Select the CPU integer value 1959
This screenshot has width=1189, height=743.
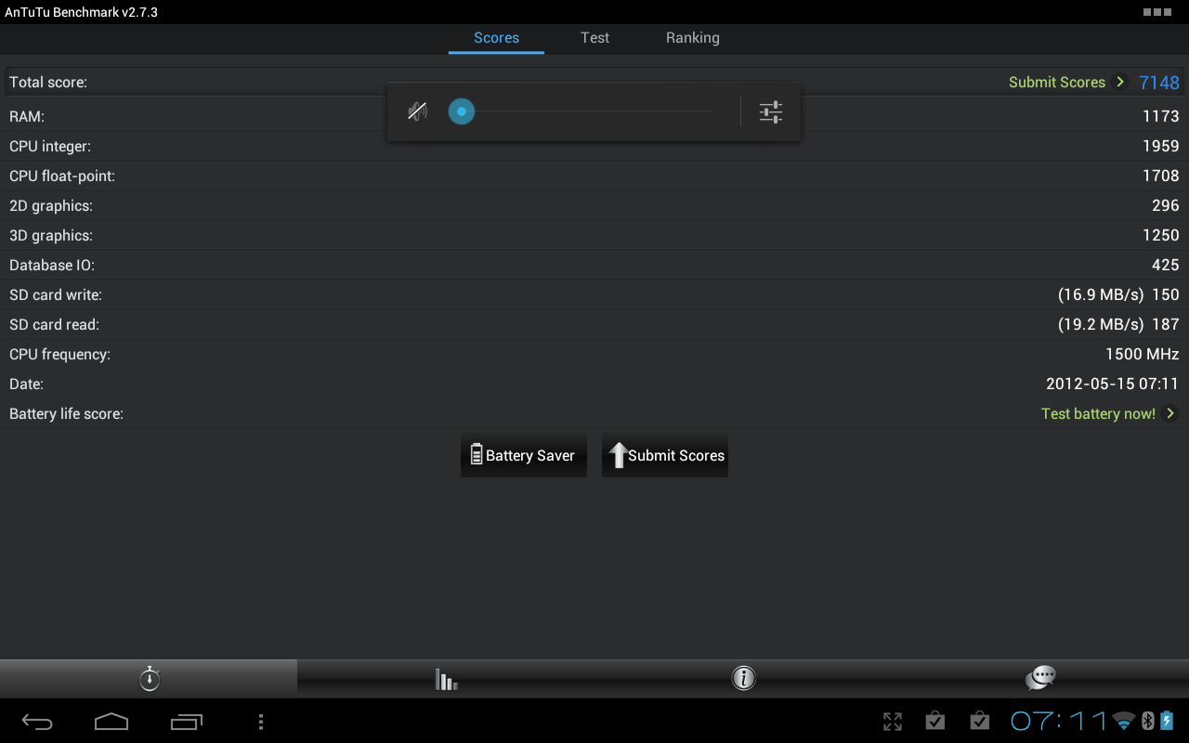click(x=1161, y=146)
